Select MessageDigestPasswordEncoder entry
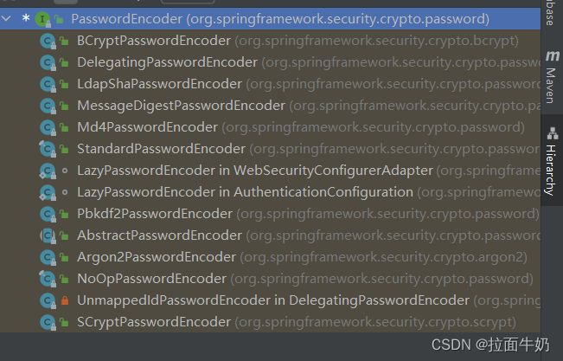The width and height of the screenshot is (563, 361). pos(270,106)
